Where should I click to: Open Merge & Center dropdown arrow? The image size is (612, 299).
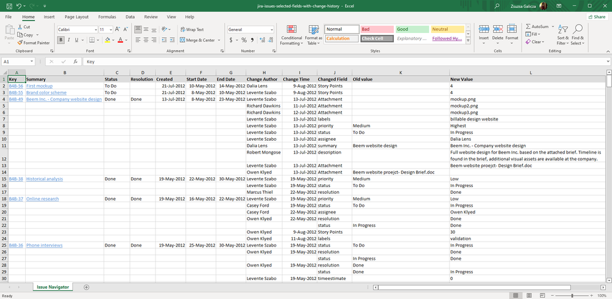219,40
